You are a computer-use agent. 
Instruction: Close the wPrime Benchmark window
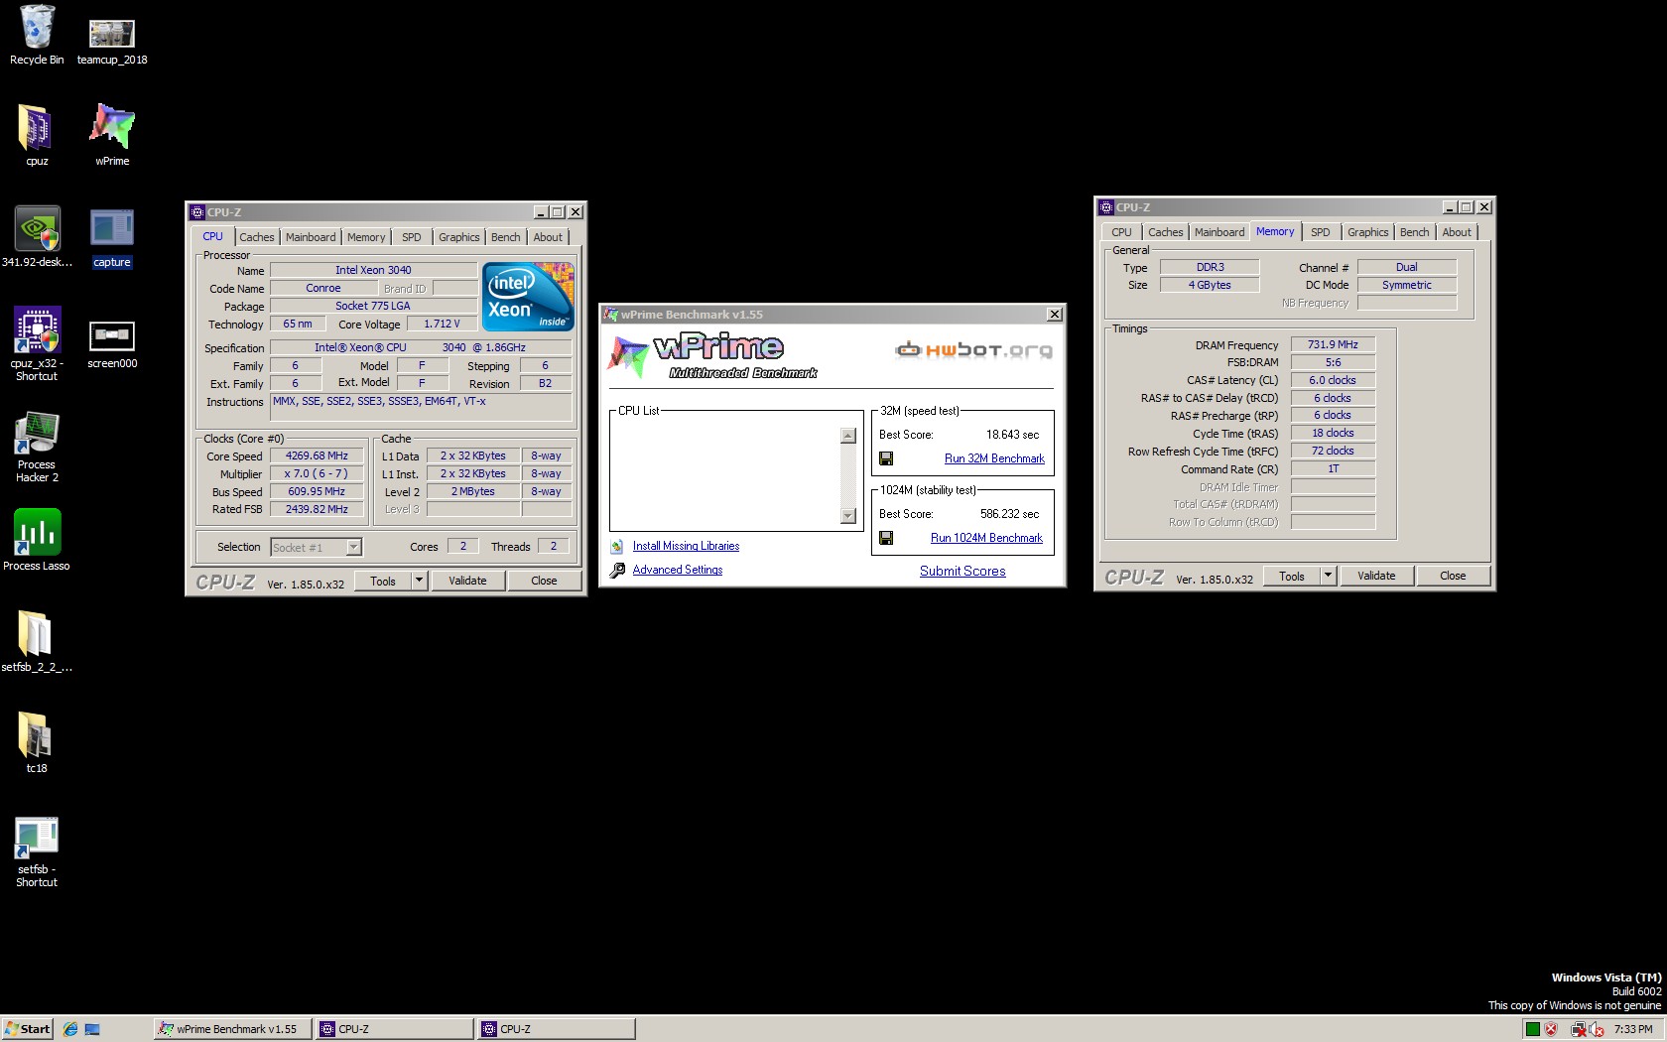[x=1055, y=315]
